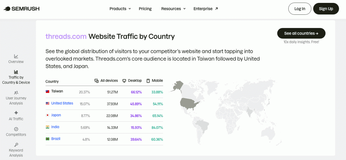The height and width of the screenshot is (160, 346).
Task: Click the Mobile phone icon in header
Action: pyautogui.click(x=148, y=81)
